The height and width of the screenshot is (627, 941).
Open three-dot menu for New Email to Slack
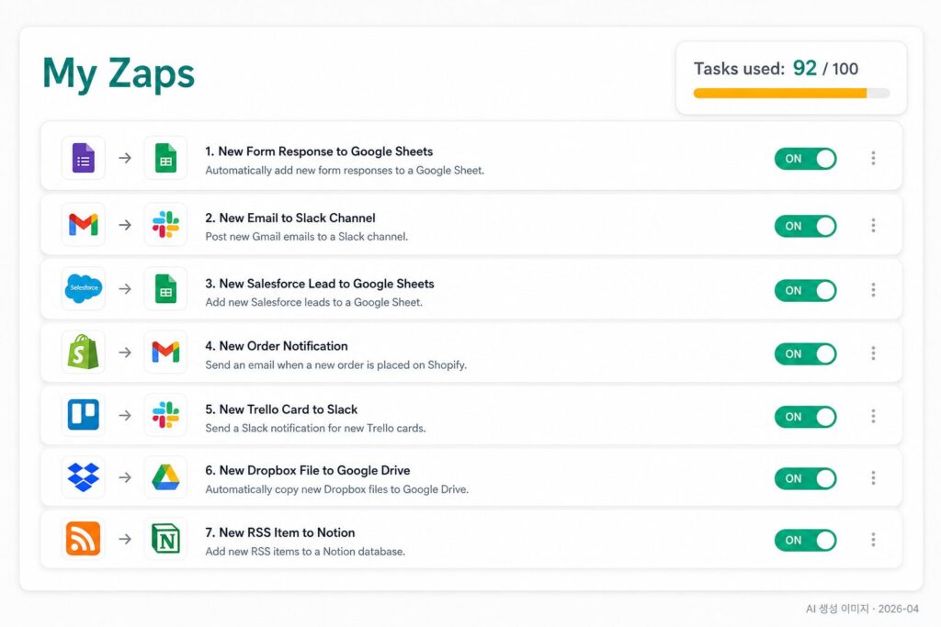tap(873, 226)
